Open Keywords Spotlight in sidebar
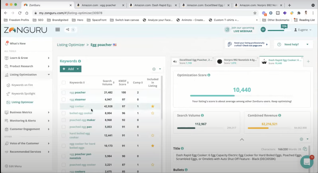318x173 pixels. tap(23, 93)
